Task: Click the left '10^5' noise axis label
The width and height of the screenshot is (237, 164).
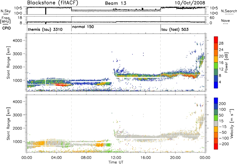Action: [x=18, y=8]
